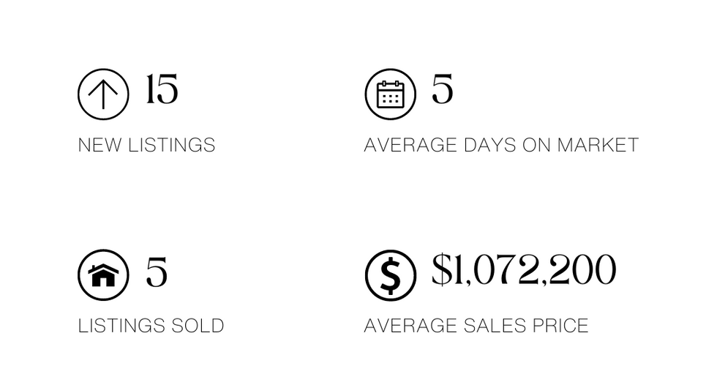Click the NEW LISTINGS label
This screenshot has width=717, height=366.
click(x=147, y=145)
